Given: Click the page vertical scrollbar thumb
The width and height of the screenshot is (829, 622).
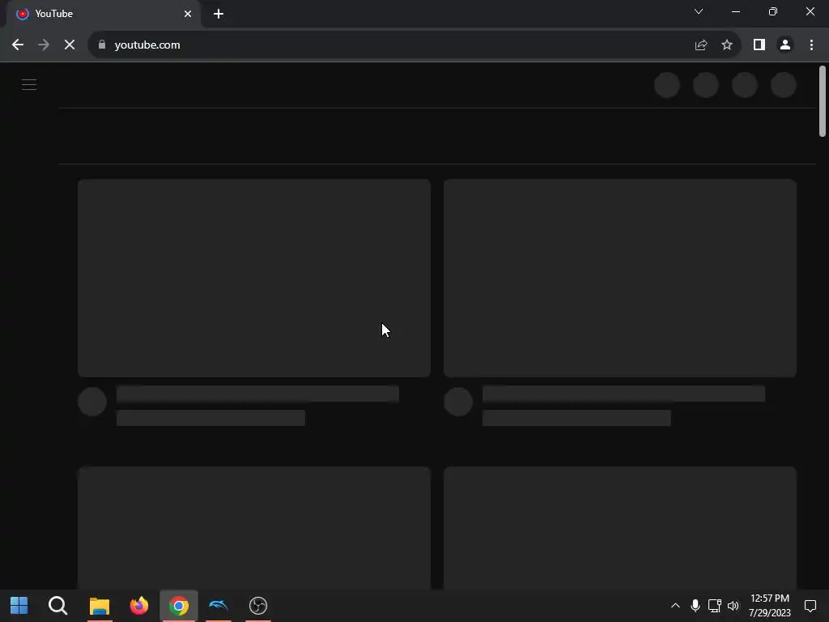Looking at the screenshot, I should point(823,101).
